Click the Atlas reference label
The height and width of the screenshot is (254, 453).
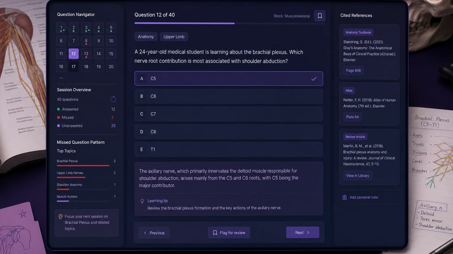pos(349,91)
